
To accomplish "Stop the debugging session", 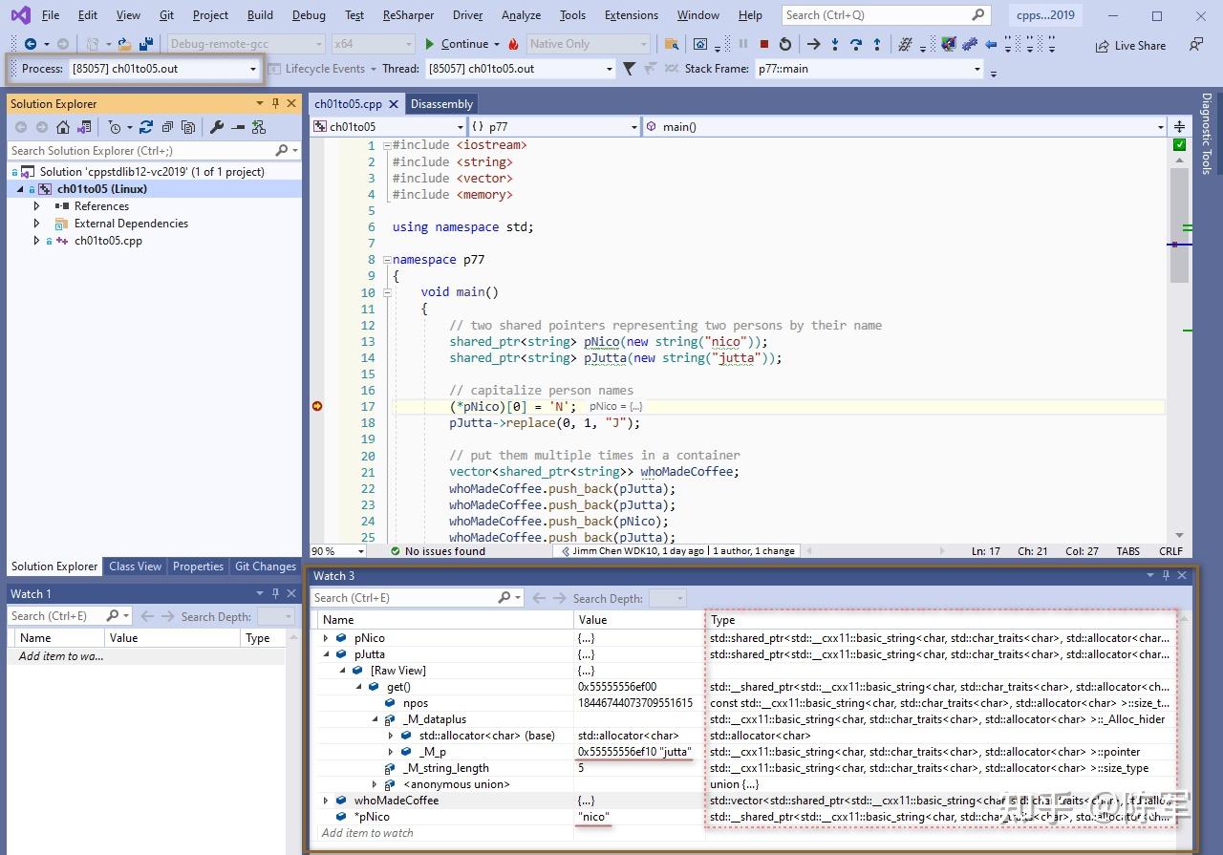I will click(764, 44).
